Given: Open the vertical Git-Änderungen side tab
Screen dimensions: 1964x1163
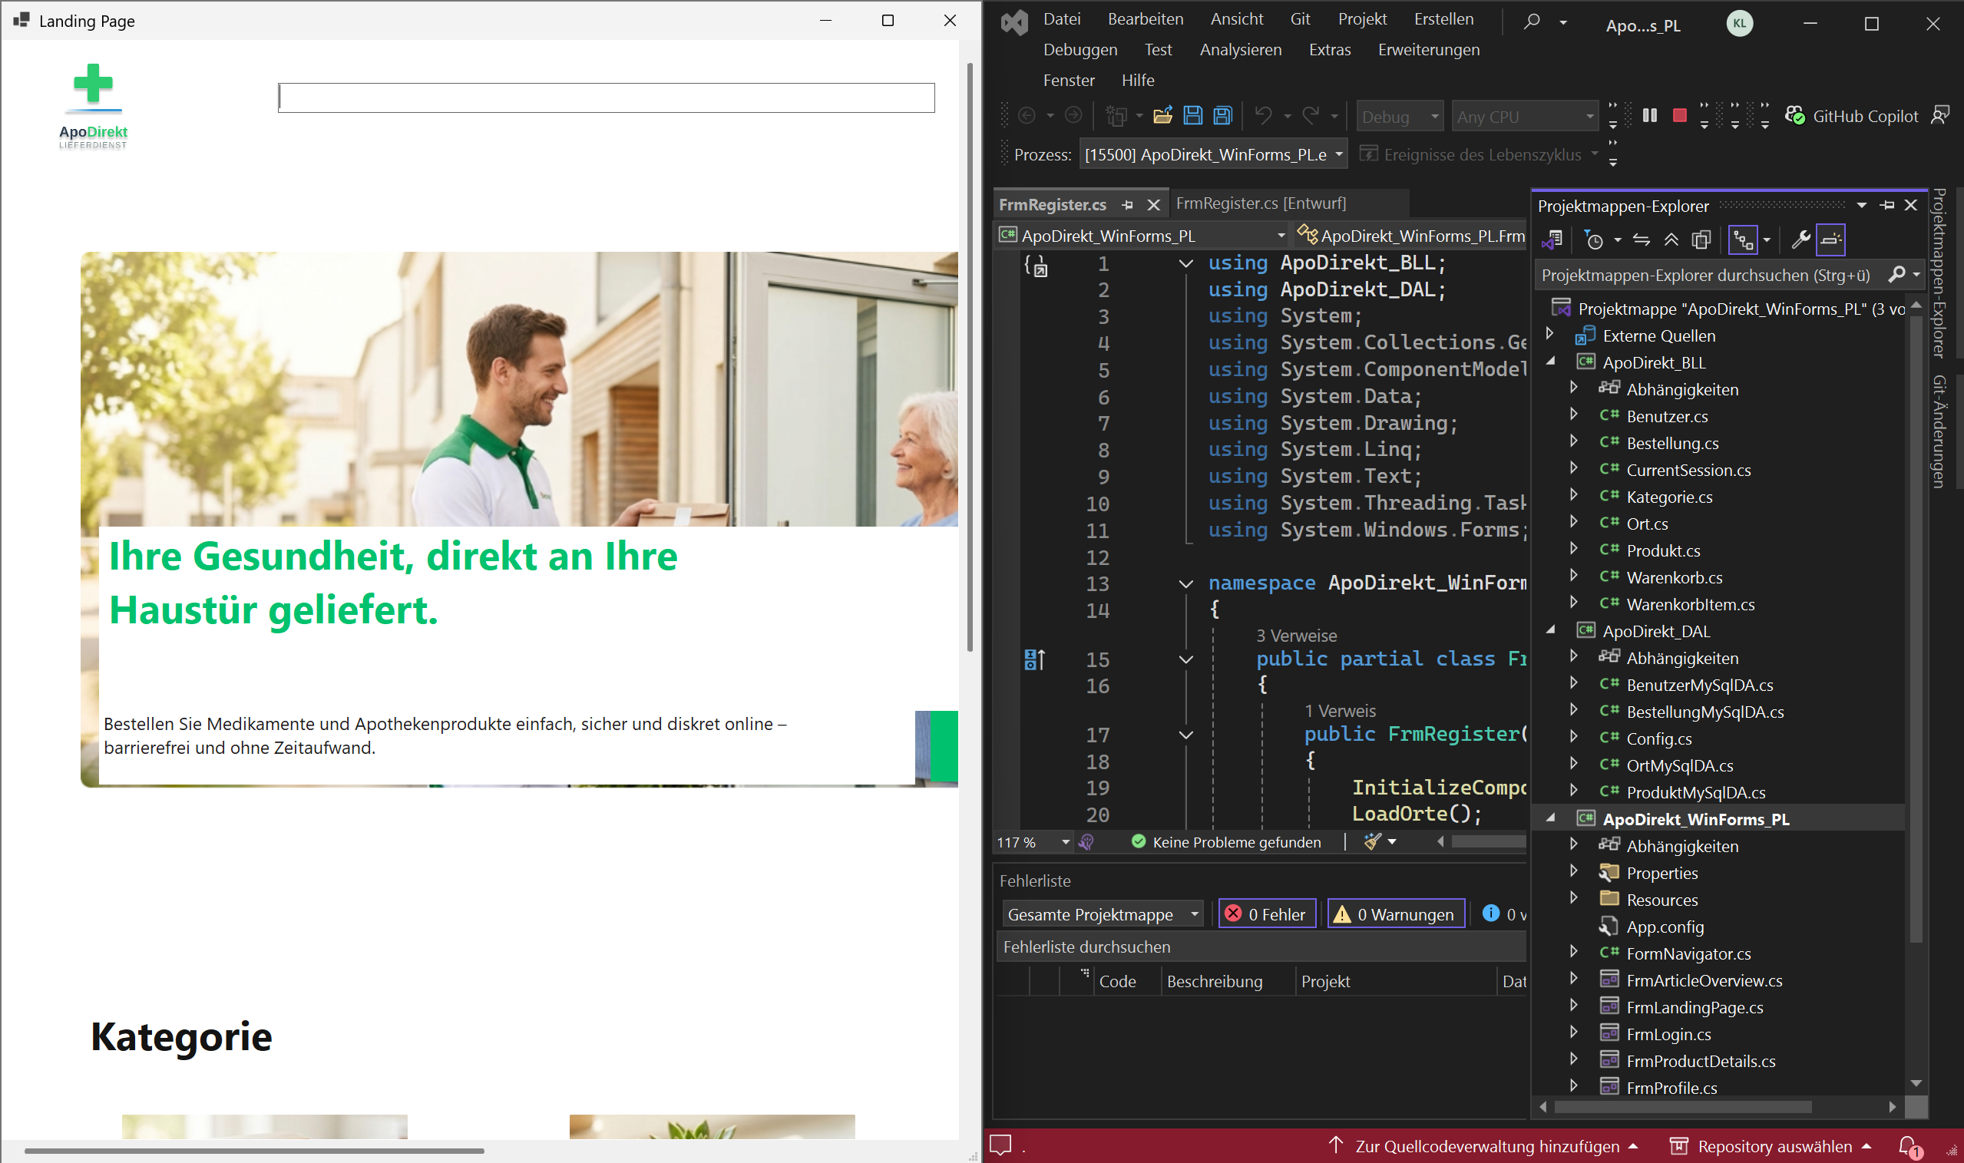Looking at the screenshot, I should click(1939, 431).
